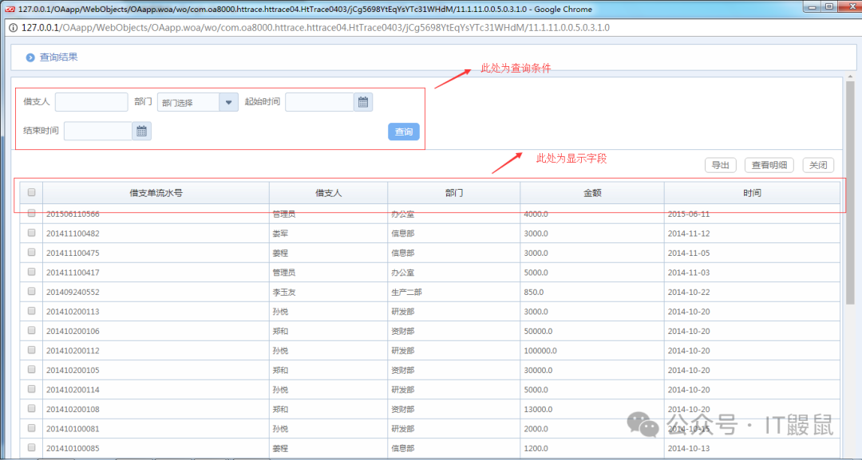
Task: Click the 时间 column header
Action: pyautogui.click(x=751, y=193)
